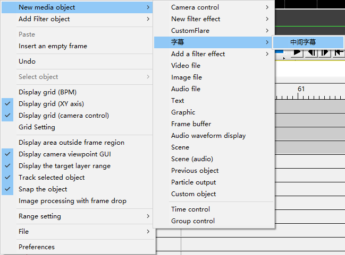Add a Particle output object

pyautogui.click(x=193, y=182)
